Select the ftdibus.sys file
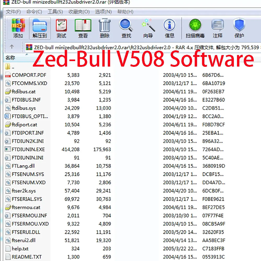The width and height of the screenshot is (261, 261). [x=24, y=108]
